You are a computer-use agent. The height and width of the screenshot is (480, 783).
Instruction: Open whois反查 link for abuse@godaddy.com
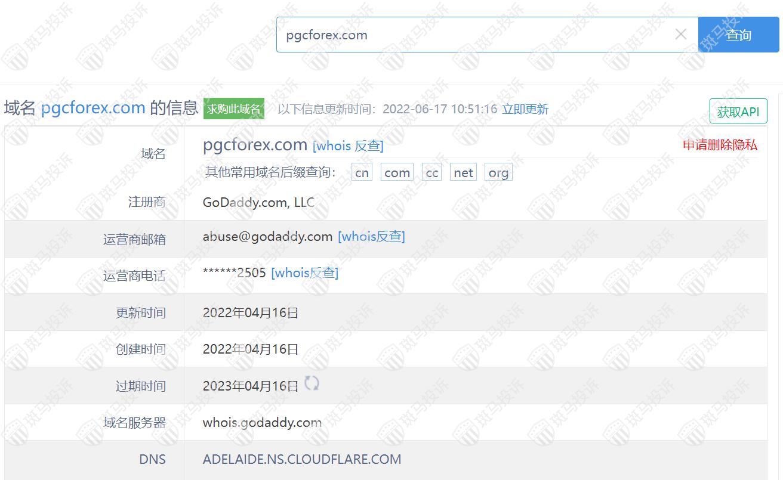point(371,237)
